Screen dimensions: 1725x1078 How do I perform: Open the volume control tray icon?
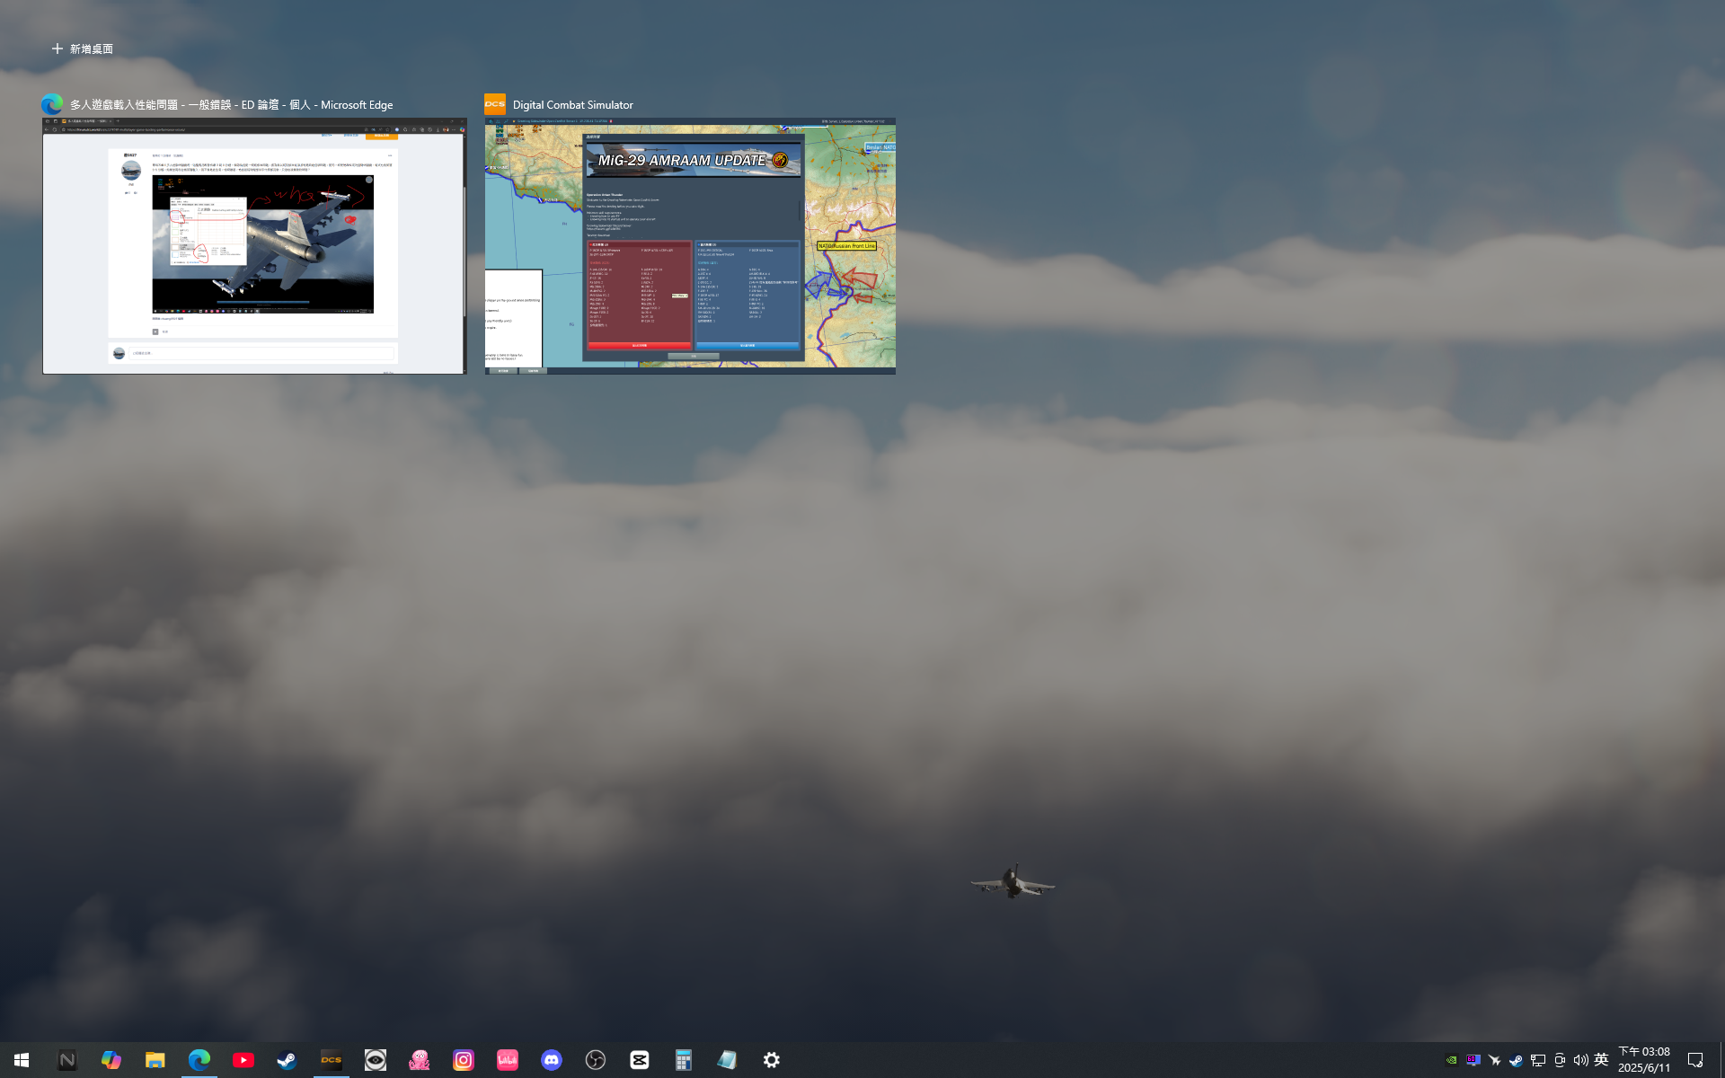pos(1580,1060)
